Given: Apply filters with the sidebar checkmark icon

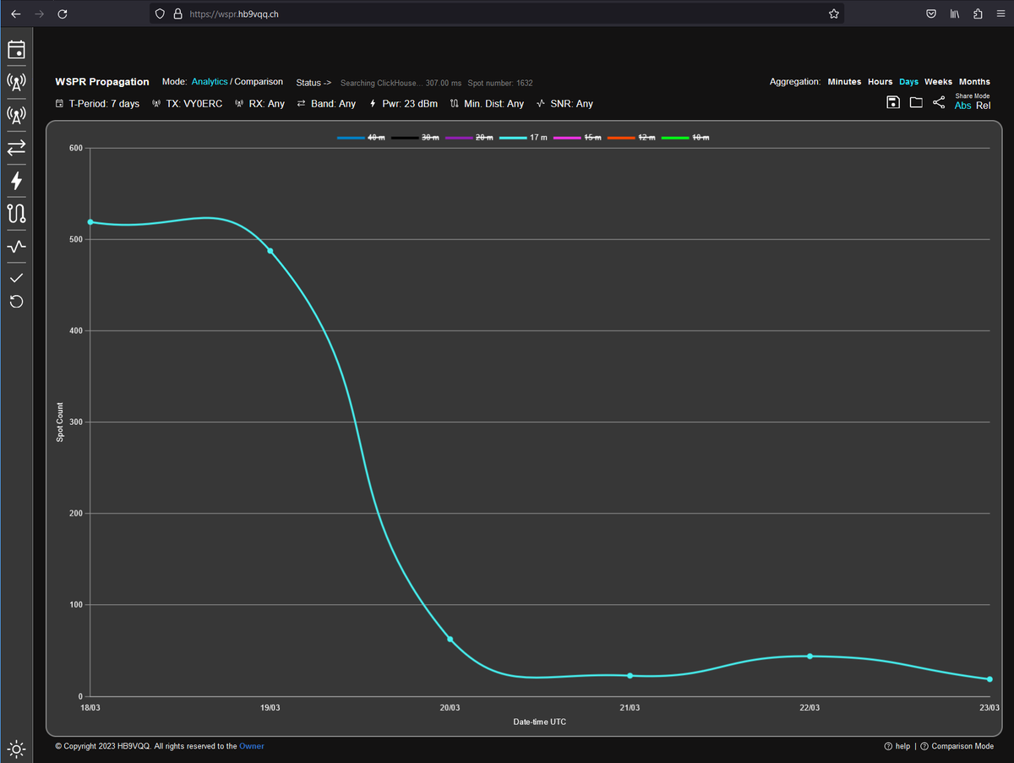Looking at the screenshot, I should 16,277.
